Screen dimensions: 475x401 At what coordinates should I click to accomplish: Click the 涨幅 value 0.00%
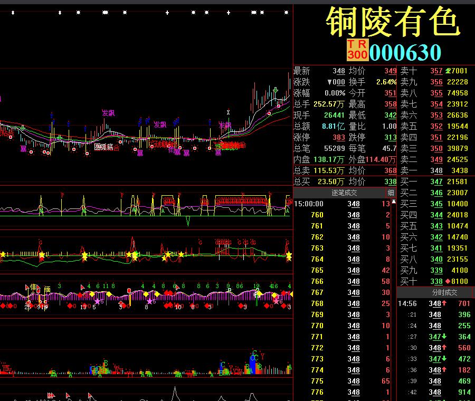(x=335, y=93)
